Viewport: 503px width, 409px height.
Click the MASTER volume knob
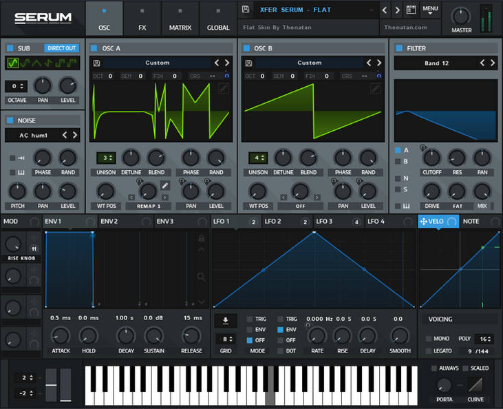point(461,17)
